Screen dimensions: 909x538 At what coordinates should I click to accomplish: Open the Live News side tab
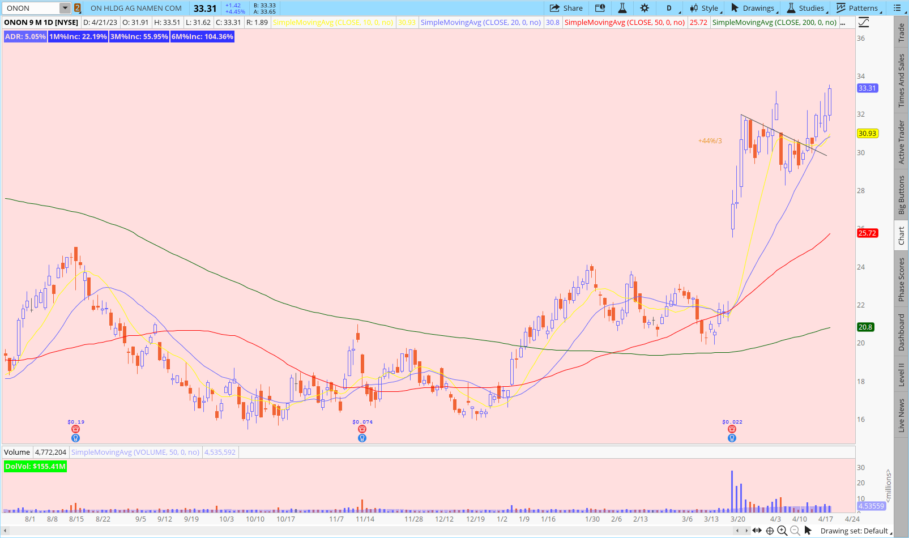[x=901, y=415]
